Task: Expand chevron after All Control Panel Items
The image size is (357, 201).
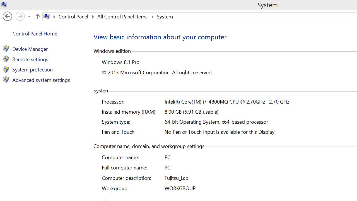Action: click(x=152, y=17)
